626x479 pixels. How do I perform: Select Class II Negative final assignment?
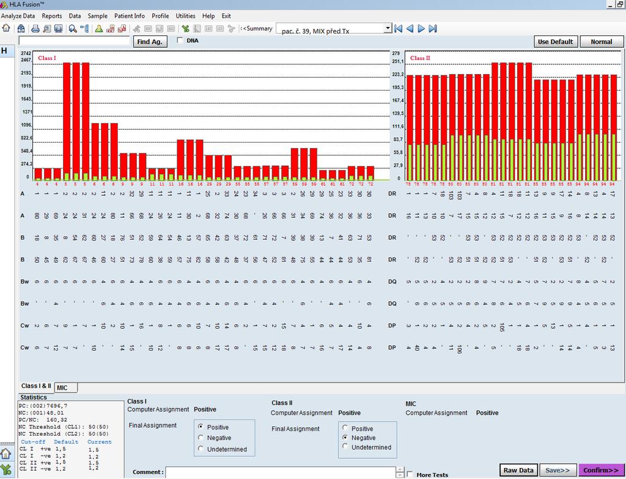pyautogui.click(x=345, y=437)
